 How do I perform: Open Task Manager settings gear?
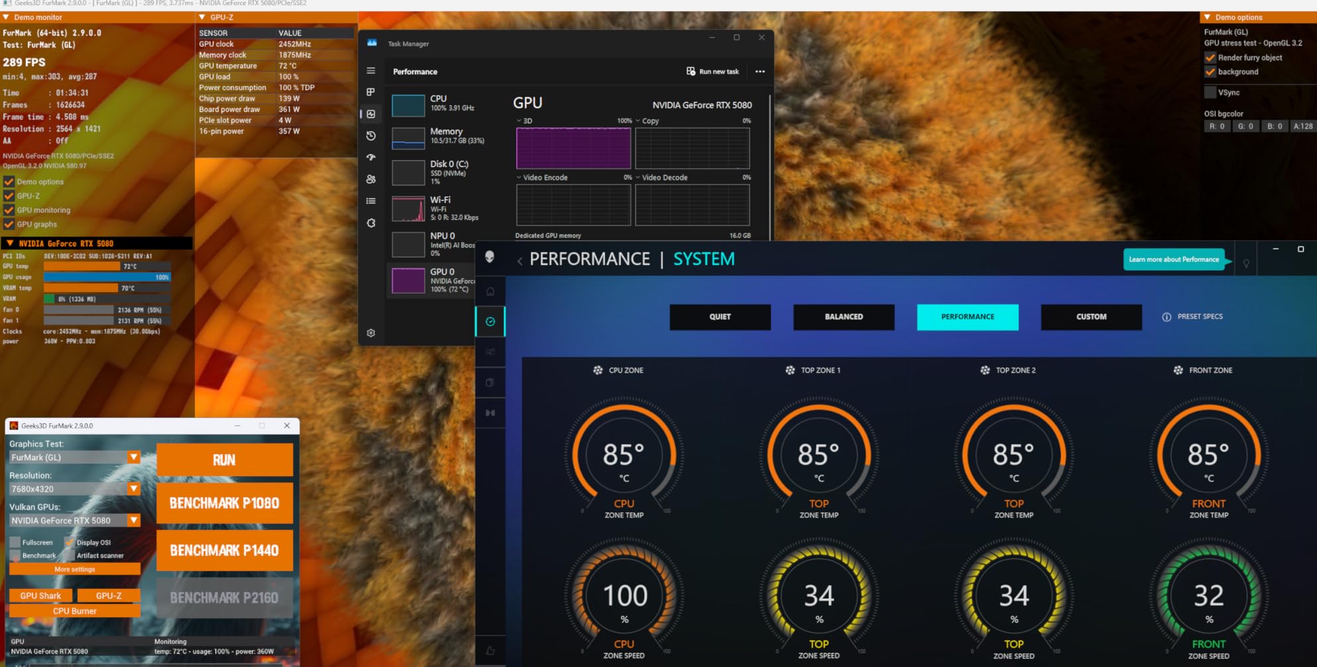371,333
